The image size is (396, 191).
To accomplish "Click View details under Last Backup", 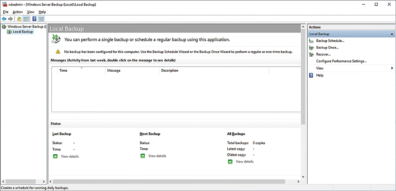I will coord(70,157).
